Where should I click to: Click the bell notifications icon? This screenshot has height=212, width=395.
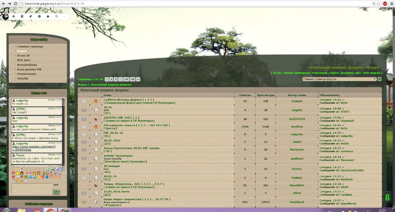(48, 17)
